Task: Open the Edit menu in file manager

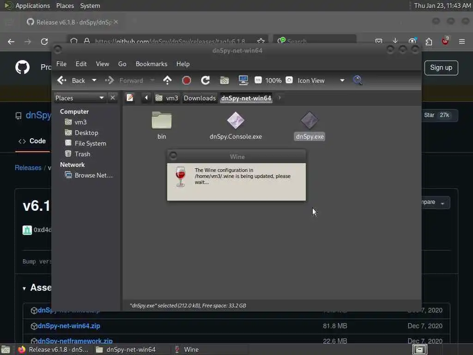Action: coord(81,64)
